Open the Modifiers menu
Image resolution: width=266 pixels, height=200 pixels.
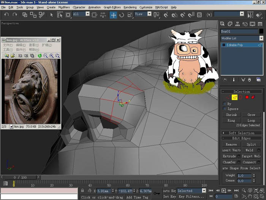(64, 7)
